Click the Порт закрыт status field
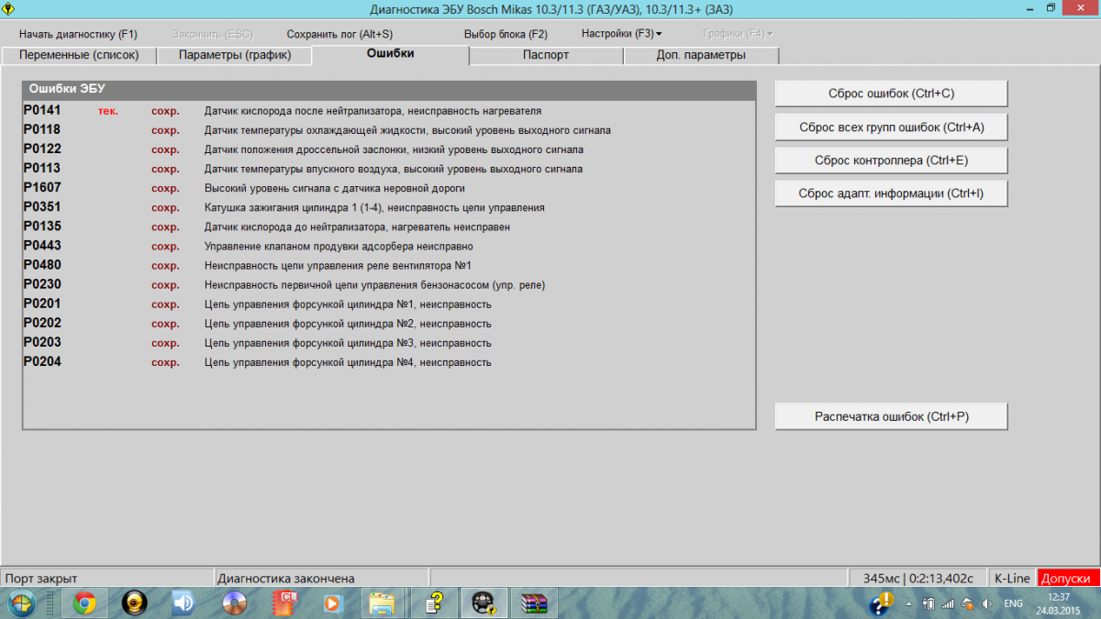Image resolution: width=1101 pixels, height=619 pixels. pos(106,579)
